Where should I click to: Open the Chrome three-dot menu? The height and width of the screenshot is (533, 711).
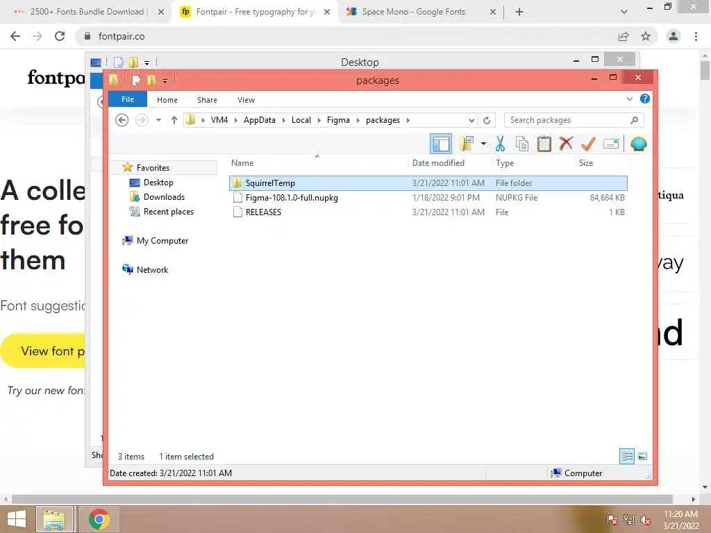click(x=696, y=36)
